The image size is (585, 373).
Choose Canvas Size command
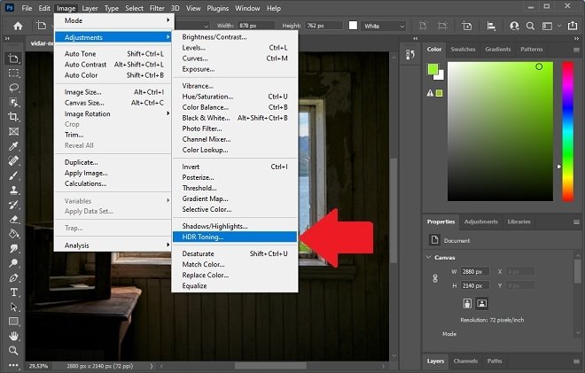tap(113, 103)
